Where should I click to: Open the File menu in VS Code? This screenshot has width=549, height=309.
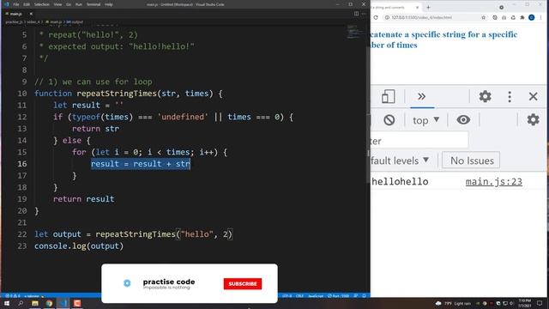point(16,4)
